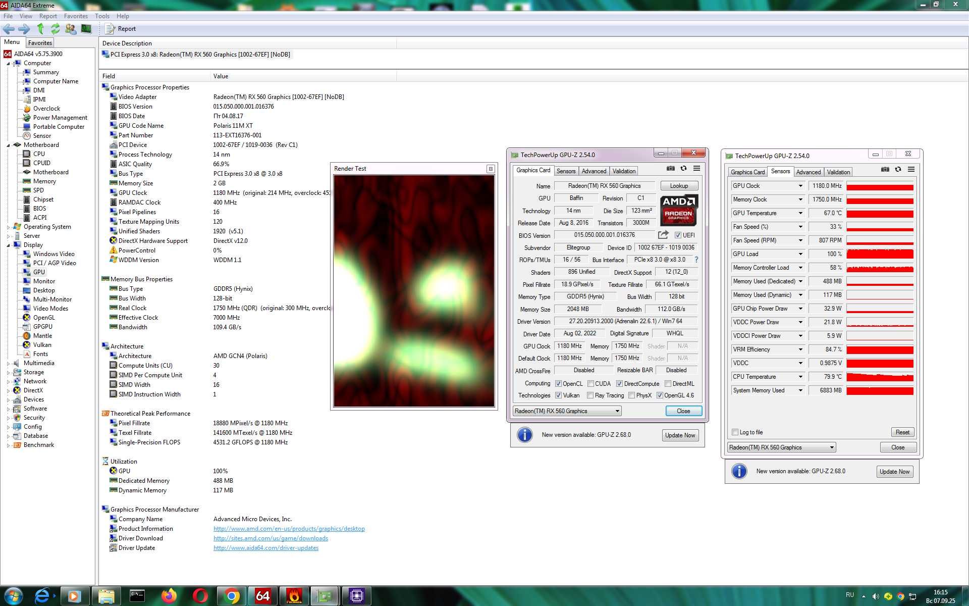Open the Tools menu
This screenshot has width=969, height=606.
tap(102, 16)
